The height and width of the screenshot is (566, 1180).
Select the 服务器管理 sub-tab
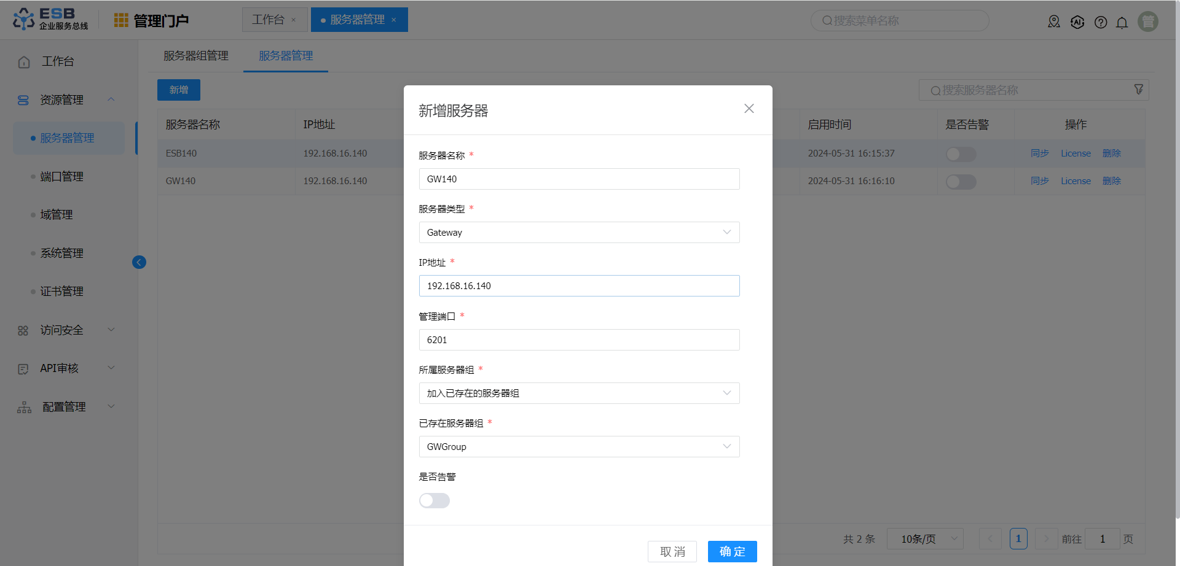[286, 56]
